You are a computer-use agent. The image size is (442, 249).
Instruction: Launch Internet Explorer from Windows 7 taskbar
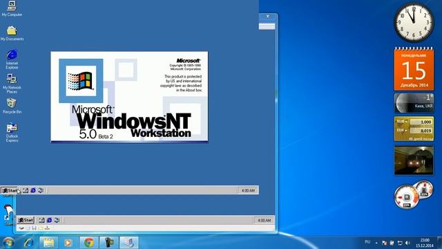point(29,243)
